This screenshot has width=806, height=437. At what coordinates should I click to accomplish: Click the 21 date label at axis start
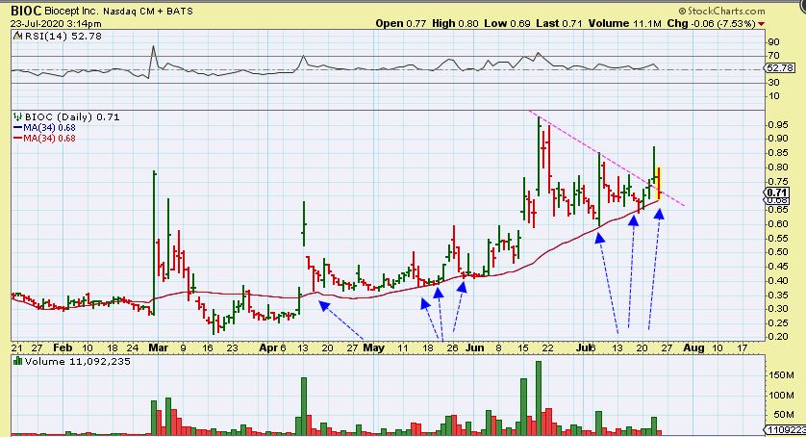point(16,347)
